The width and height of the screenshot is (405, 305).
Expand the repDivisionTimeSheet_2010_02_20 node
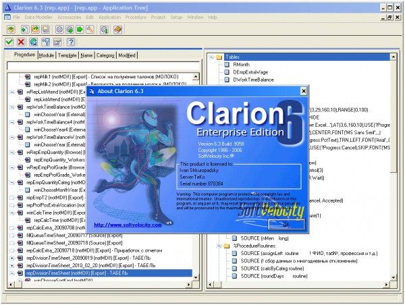tap(12, 265)
